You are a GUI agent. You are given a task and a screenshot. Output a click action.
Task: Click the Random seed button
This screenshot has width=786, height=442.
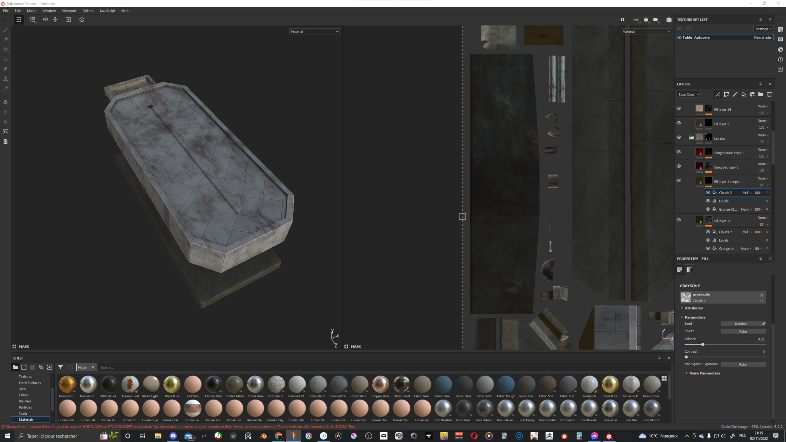point(741,324)
